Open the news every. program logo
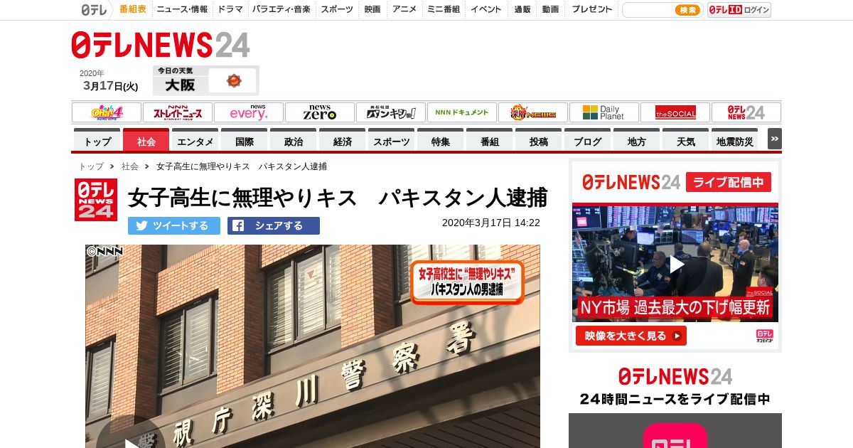853x448 pixels. (x=249, y=112)
